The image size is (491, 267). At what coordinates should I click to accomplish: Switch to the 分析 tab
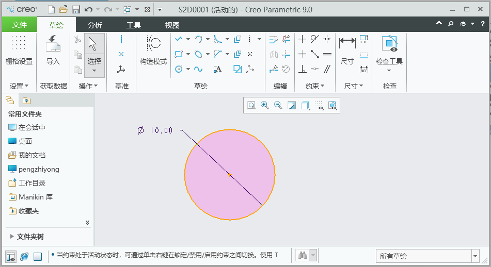(95, 25)
